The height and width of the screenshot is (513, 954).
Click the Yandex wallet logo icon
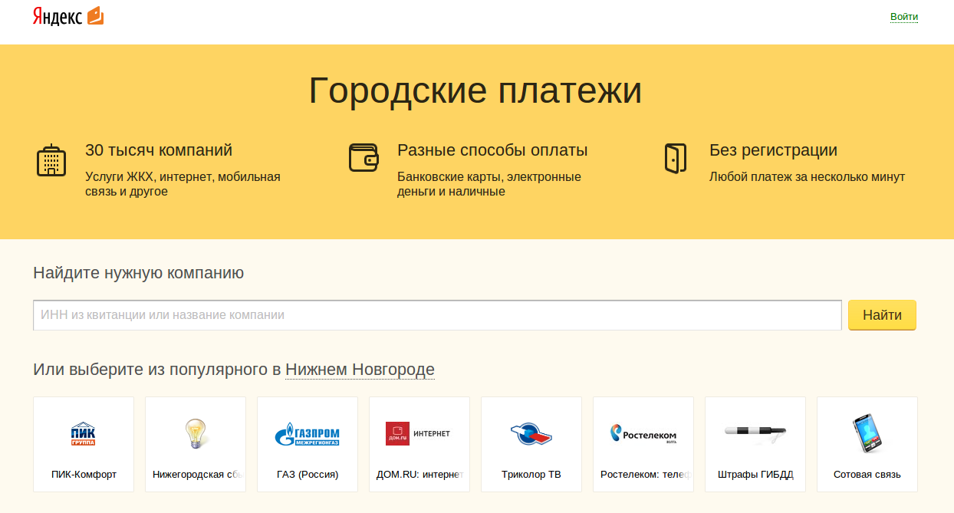point(95,16)
